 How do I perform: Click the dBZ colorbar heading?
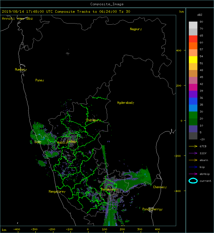coord(200,15)
